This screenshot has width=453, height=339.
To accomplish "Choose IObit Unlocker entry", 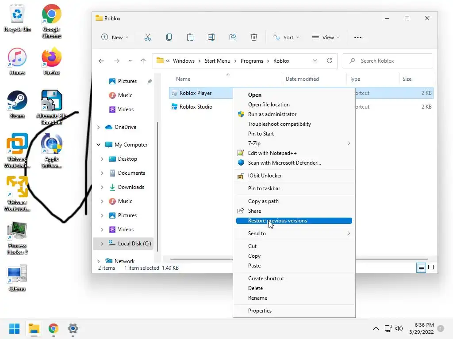I will click(294, 176).
